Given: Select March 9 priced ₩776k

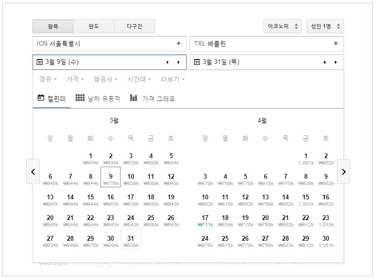Looking at the screenshot, I should (x=111, y=177).
